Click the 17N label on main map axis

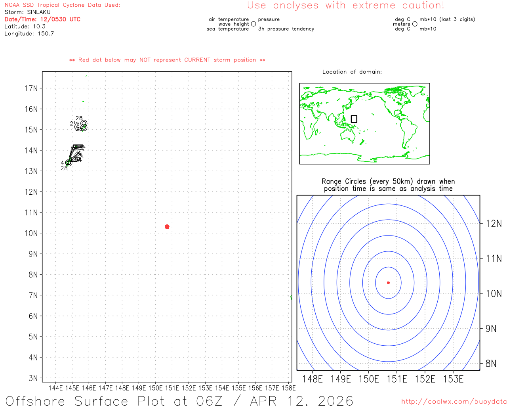pyautogui.click(x=31, y=88)
